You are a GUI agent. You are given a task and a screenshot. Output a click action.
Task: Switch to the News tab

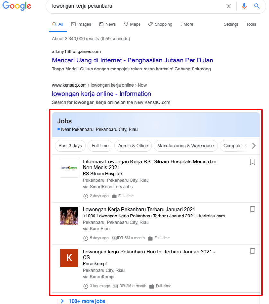(107, 24)
